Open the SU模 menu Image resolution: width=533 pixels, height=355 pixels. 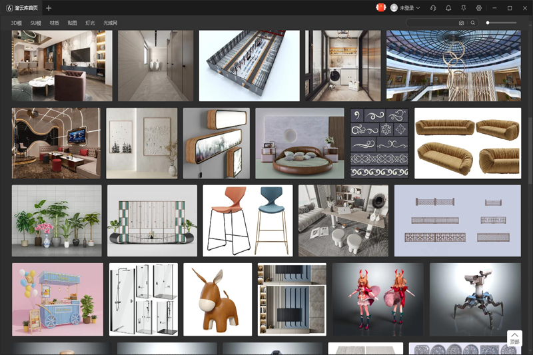coord(35,23)
